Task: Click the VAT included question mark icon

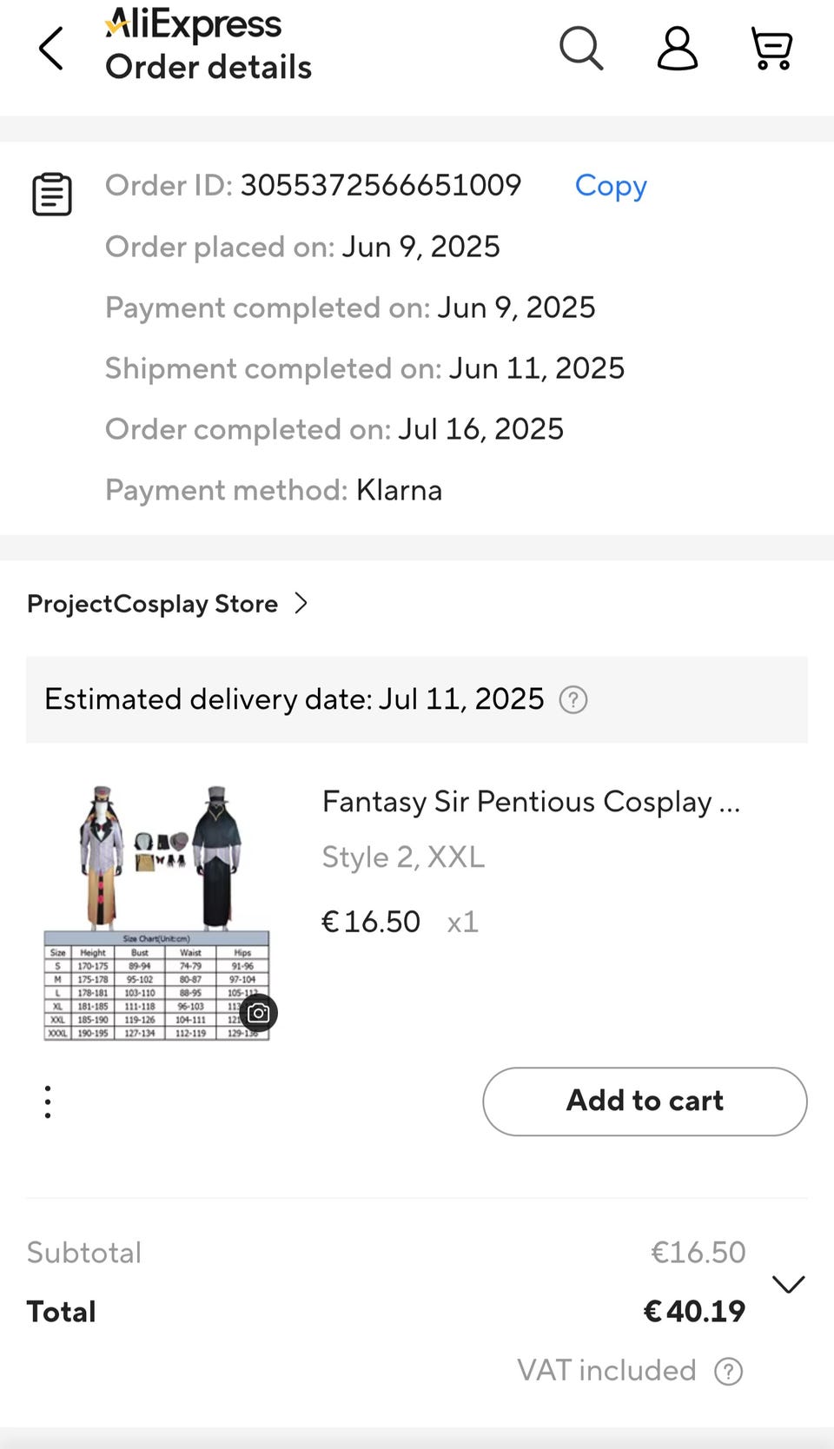Action: point(728,1371)
